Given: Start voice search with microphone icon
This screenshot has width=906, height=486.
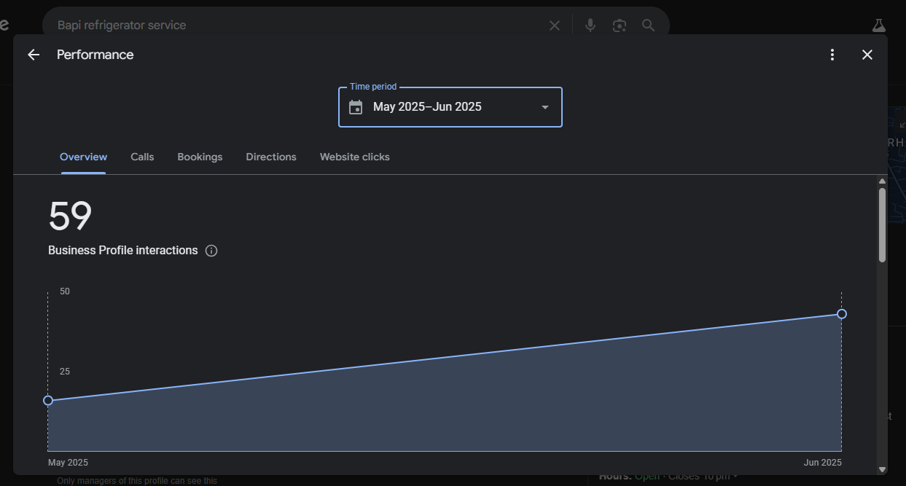Looking at the screenshot, I should tap(590, 26).
